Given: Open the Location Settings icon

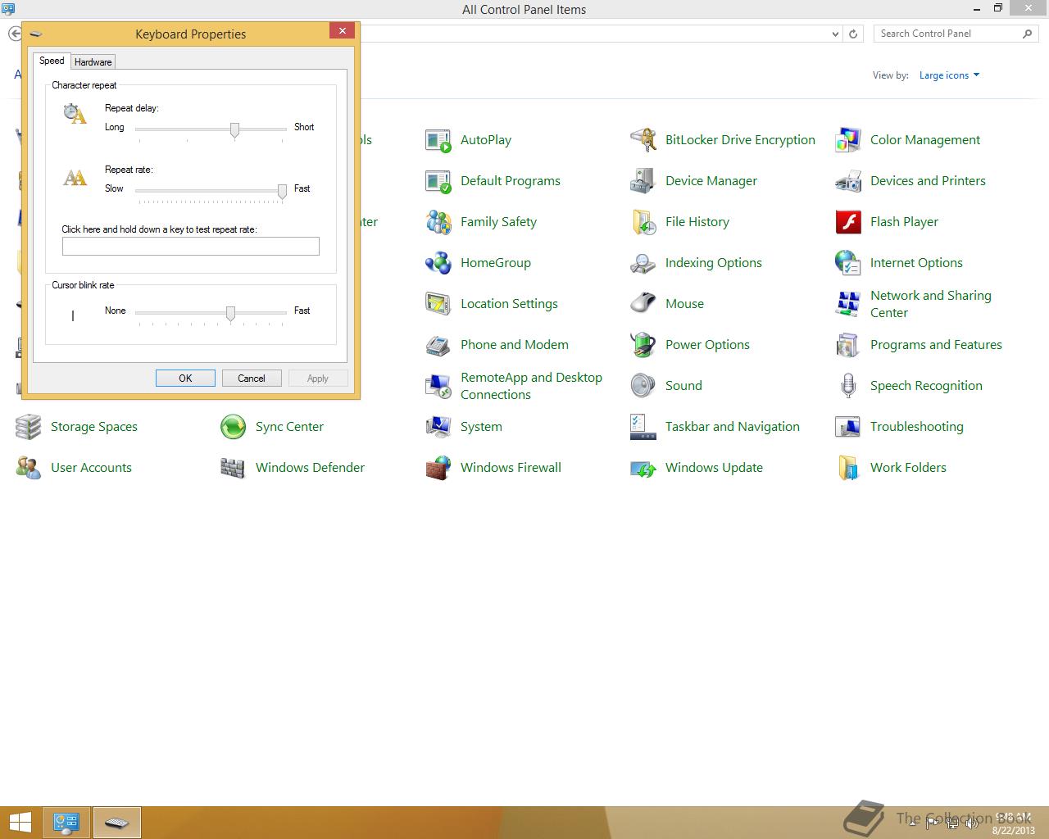Looking at the screenshot, I should point(438,304).
